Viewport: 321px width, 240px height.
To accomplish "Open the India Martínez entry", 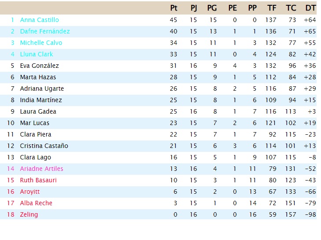I will pos(41,100).
